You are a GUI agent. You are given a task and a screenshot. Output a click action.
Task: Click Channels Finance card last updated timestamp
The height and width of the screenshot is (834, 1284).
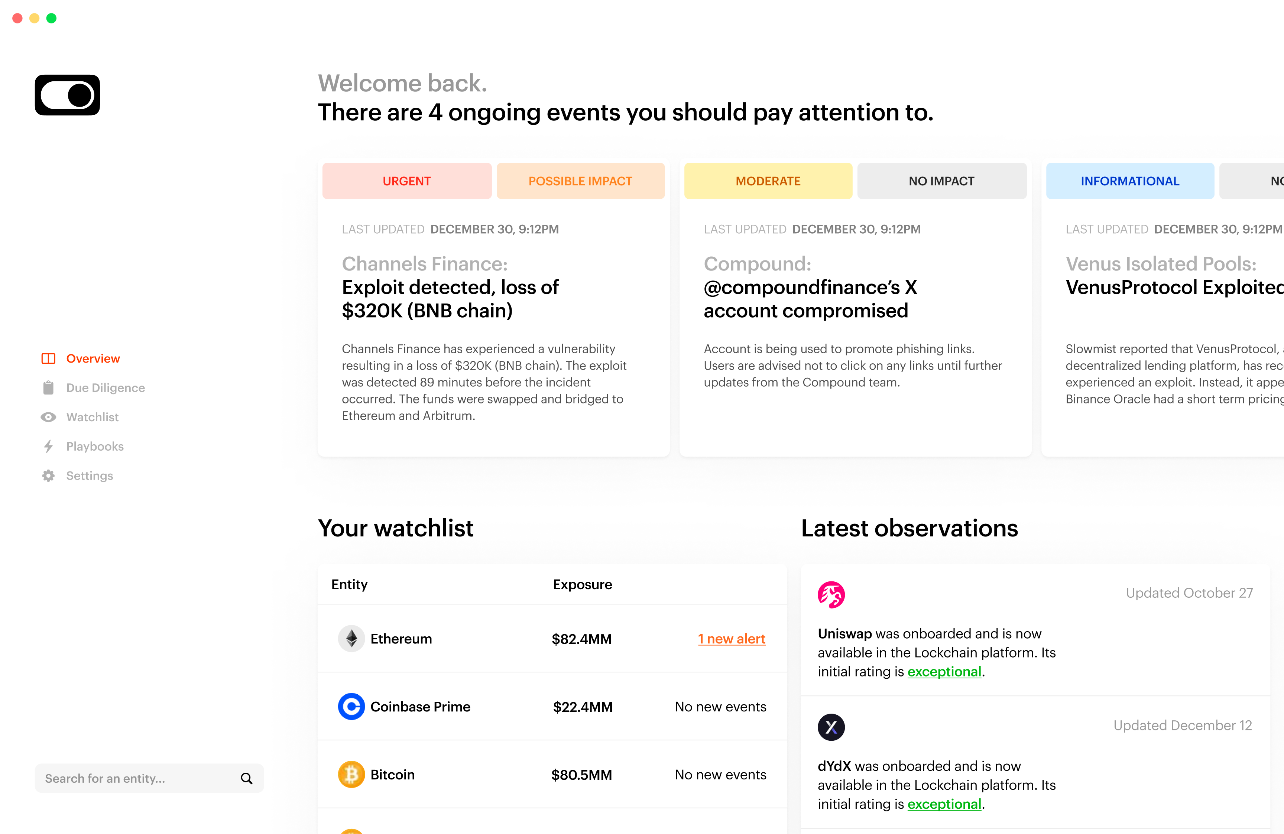point(450,229)
